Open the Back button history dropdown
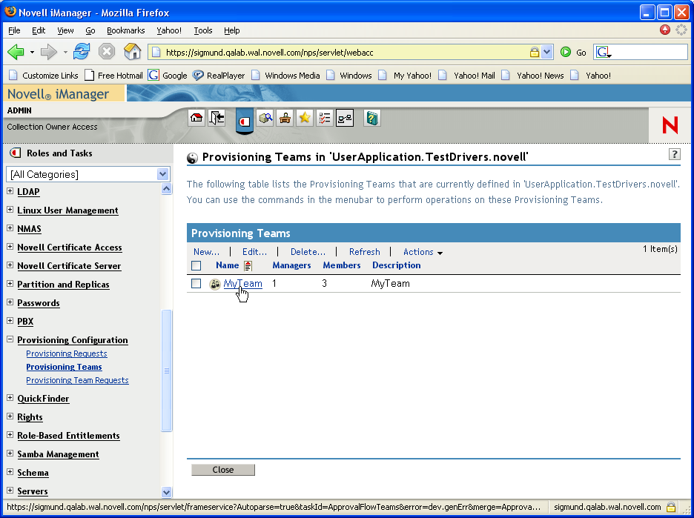694x518 pixels. coord(32,52)
